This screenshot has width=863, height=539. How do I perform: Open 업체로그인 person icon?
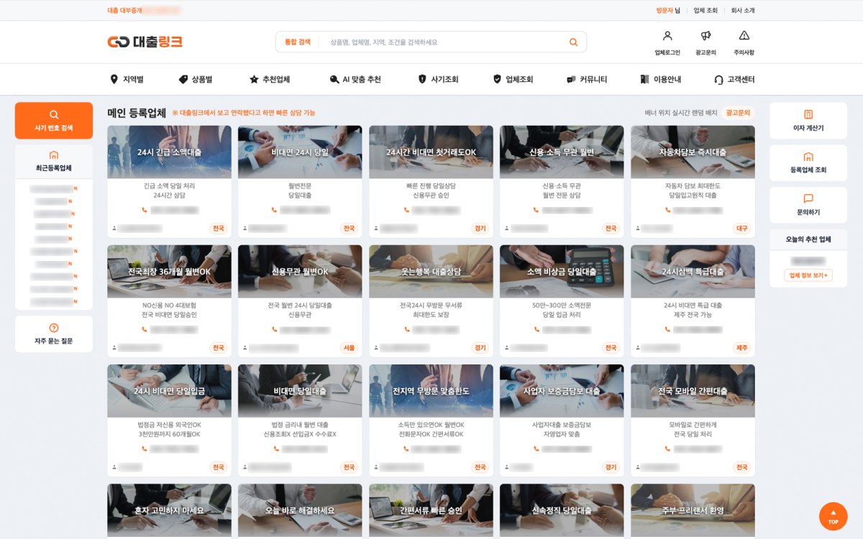pos(667,36)
